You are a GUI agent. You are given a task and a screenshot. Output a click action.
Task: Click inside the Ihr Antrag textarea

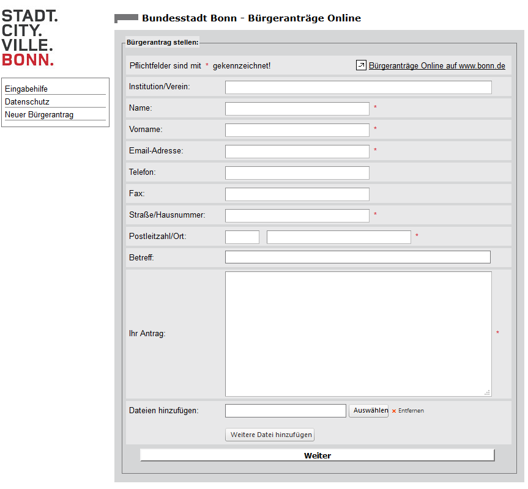point(358,334)
